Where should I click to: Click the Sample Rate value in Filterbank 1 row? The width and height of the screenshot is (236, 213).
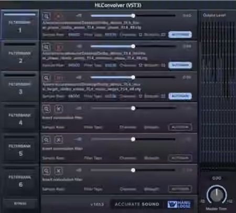pyautogui.click(x=74, y=35)
